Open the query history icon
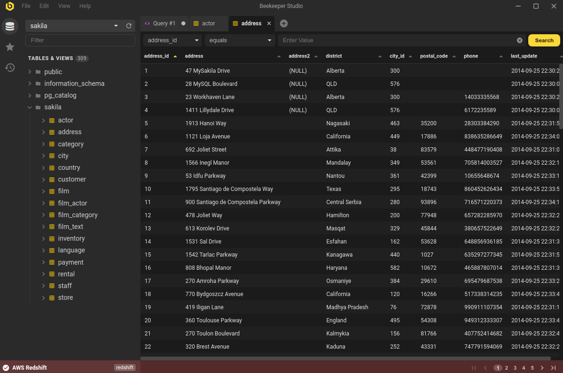 (10, 68)
